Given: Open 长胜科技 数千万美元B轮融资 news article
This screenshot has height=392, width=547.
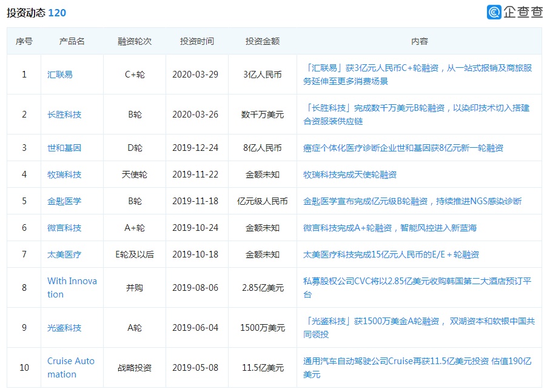Looking at the screenshot, I should point(417,115).
